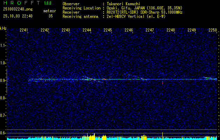Click the gray vertical frequency range bar
This screenshot has height=140, width=220.
point(7,81)
